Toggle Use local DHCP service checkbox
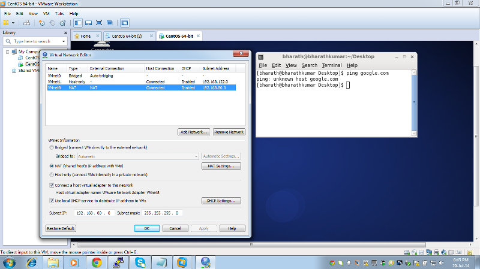This screenshot has height=269, width=480. point(52,201)
